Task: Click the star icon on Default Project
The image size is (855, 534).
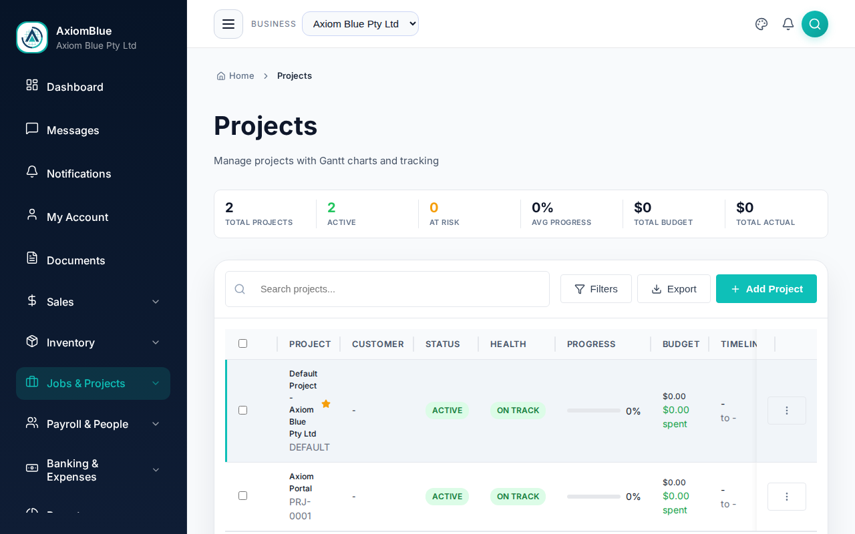Action: point(326,404)
